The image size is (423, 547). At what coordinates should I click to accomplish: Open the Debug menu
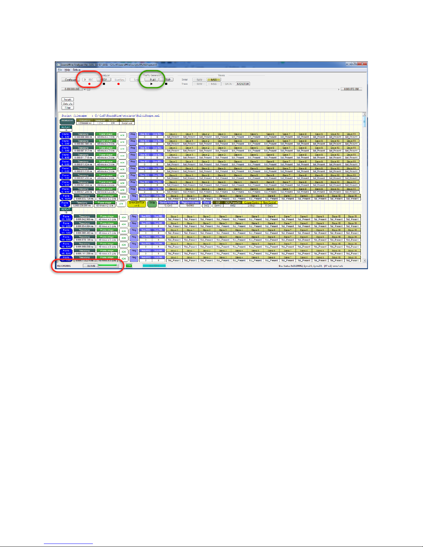coord(76,70)
